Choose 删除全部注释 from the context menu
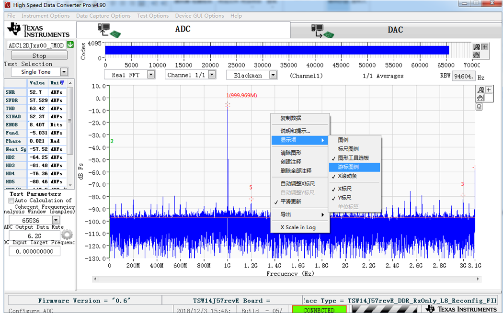The image size is (503, 314). tap(300, 171)
